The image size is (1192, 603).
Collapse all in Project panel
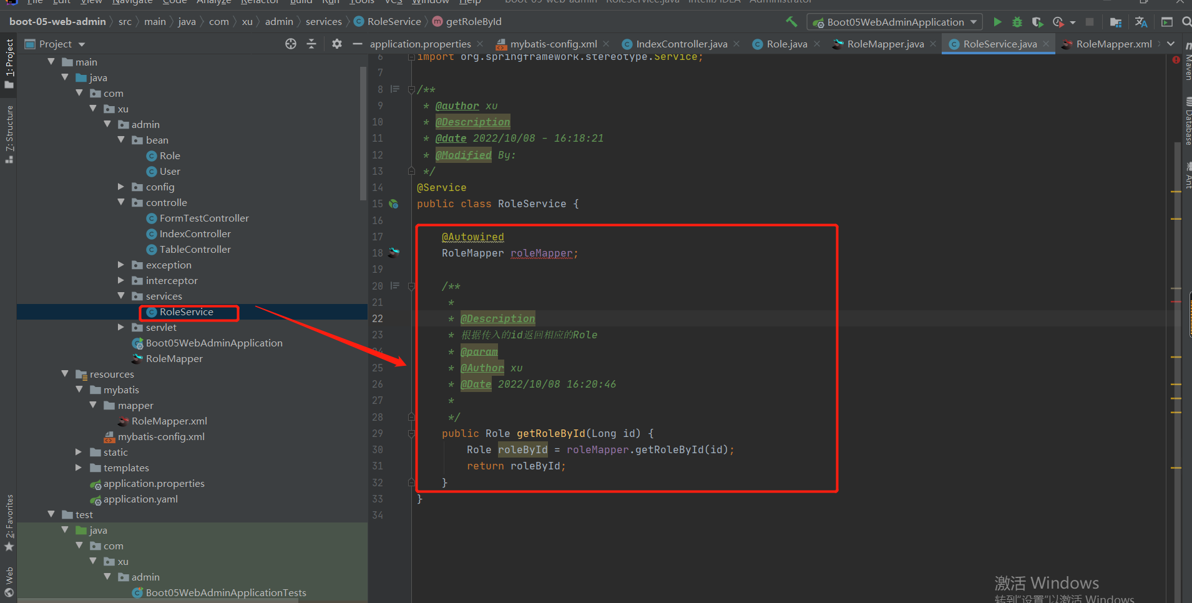pos(311,44)
